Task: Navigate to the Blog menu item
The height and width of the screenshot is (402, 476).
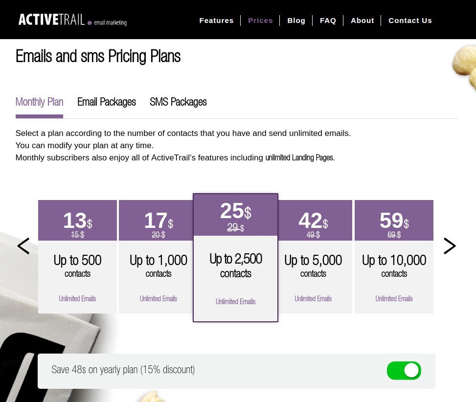Action: tap(296, 20)
